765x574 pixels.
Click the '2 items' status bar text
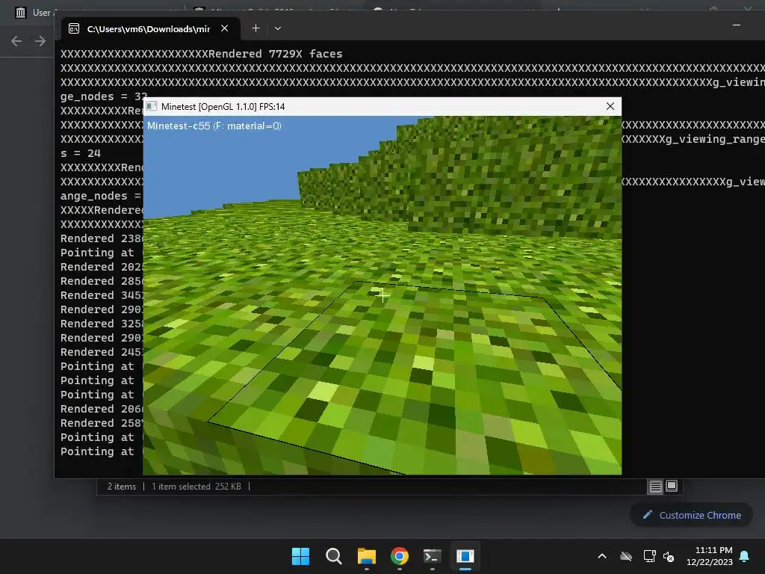pyautogui.click(x=122, y=486)
